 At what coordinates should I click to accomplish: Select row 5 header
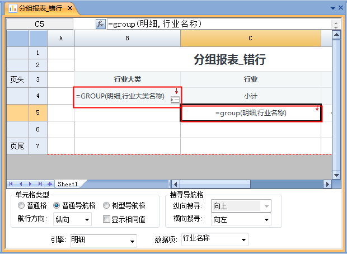pyautogui.click(x=38, y=112)
